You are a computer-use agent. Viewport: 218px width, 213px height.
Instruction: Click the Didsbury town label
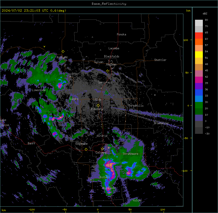pos(97,109)
